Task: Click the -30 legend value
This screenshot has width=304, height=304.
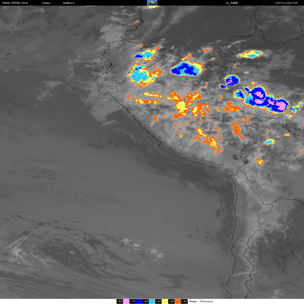Action: (x=184, y=301)
